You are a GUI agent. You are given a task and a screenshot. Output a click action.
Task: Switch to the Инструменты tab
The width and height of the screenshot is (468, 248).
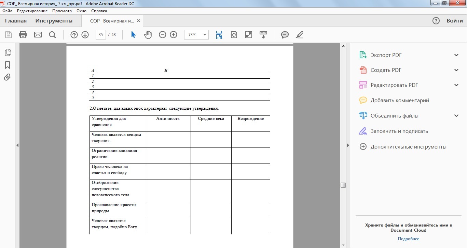click(x=54, y=21)
